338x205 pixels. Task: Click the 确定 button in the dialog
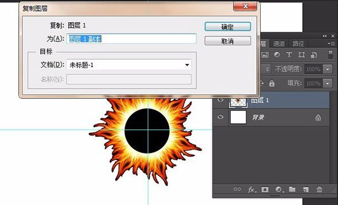point(228,27)
